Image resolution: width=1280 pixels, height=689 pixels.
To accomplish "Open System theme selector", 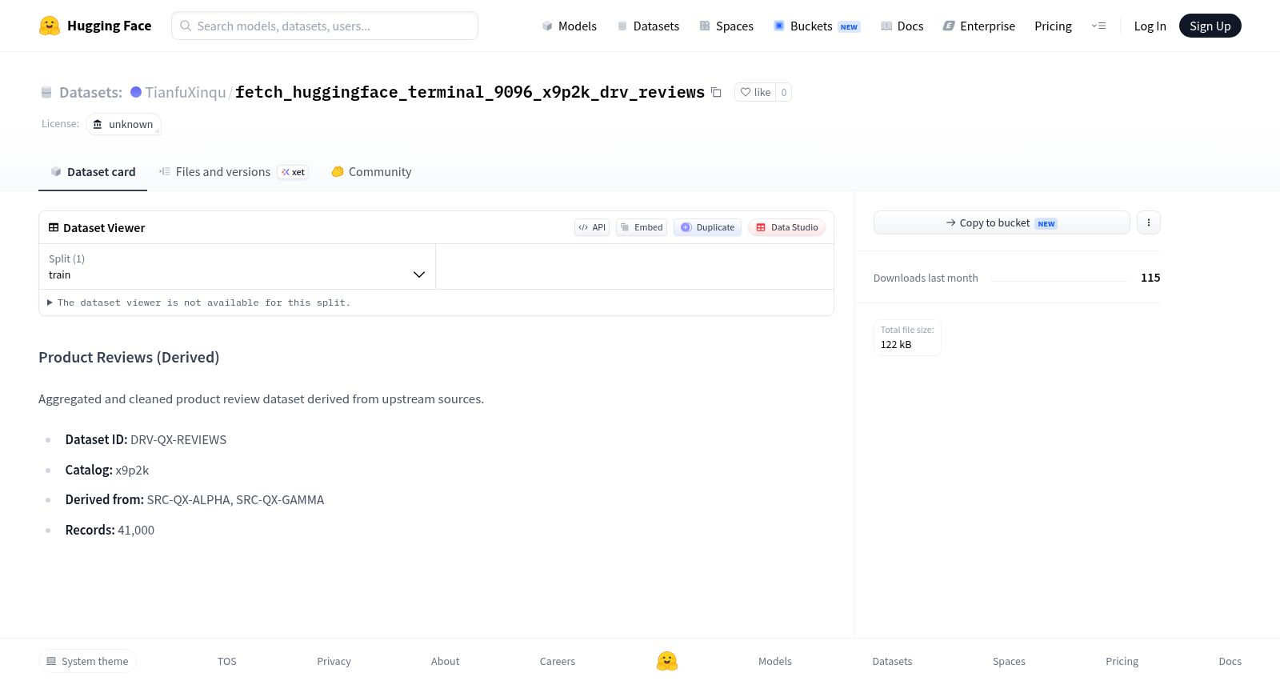I will (x=87, y=661).
